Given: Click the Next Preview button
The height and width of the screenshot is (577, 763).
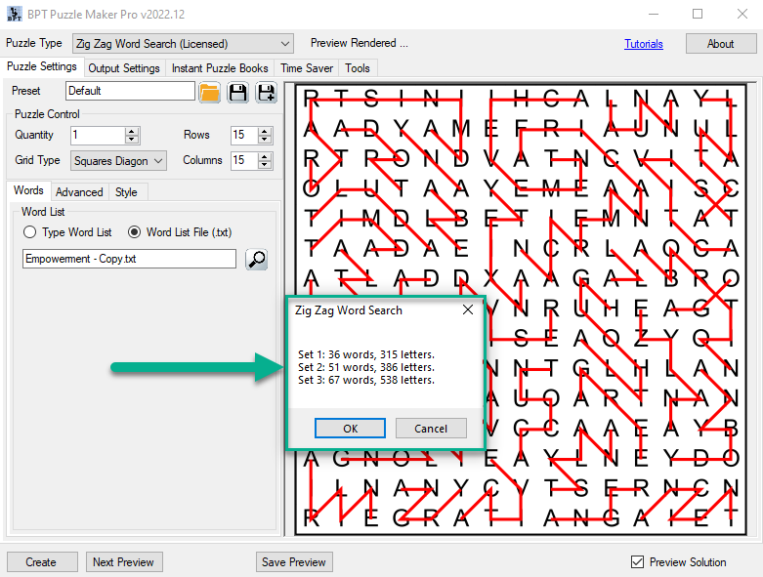Looking at the screenshot, I should 123,562.
